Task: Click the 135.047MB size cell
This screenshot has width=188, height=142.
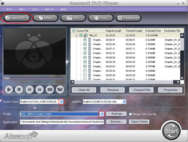Action: pos(152,35)
